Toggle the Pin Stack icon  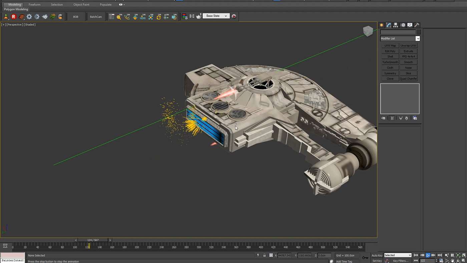click(383, 118)
